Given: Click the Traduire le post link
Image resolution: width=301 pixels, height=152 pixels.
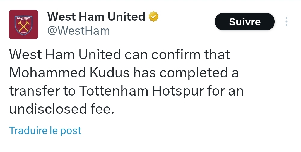Looking at the screenshot, I should [x=45, y=130].
